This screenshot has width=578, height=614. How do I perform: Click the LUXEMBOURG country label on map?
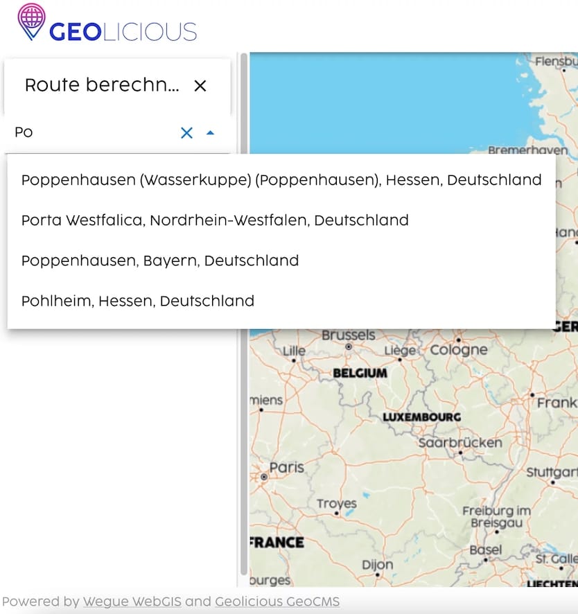pyautogui.click(x=421, y=417)
